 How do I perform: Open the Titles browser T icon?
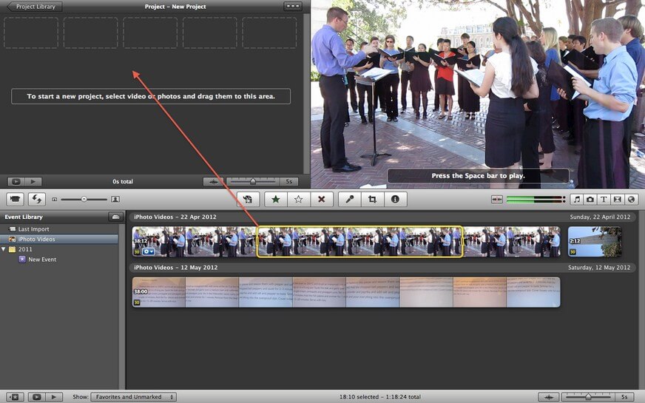click(x=604, y=200)
